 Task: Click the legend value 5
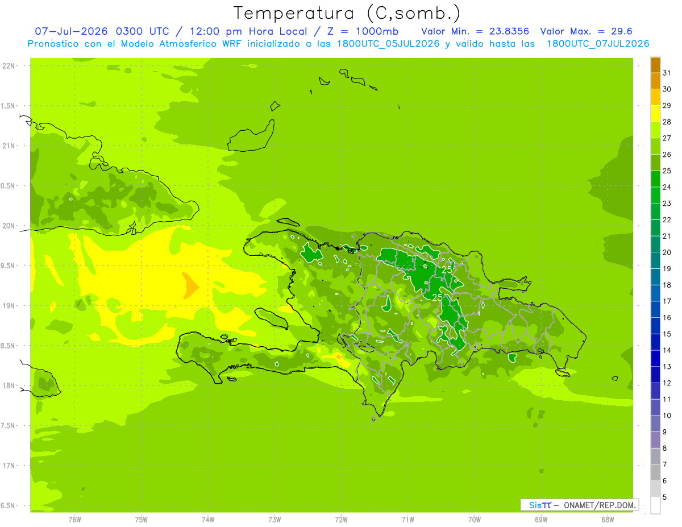pyautogui.click(x=664, y=497)
